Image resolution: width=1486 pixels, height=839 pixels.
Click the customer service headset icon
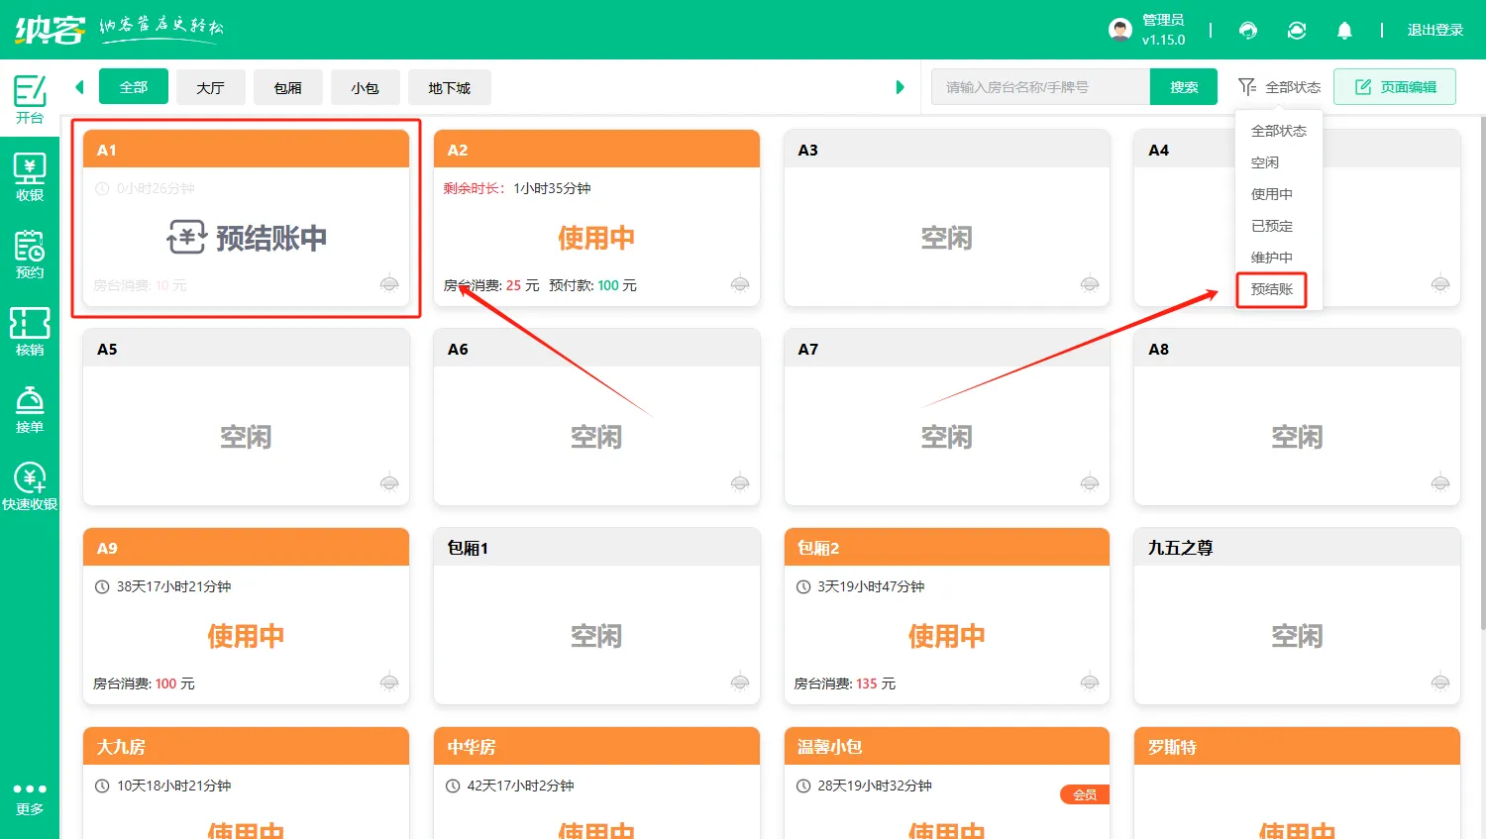point(1248,31)
